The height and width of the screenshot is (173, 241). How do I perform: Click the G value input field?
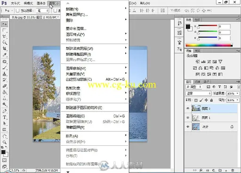click(x=225, y=32)
